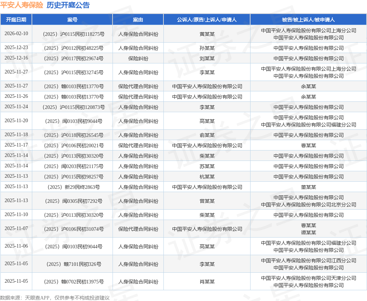The image size is (367, 301).
Task: Click defendant 谭某某 entry
Action: point(309,233)
